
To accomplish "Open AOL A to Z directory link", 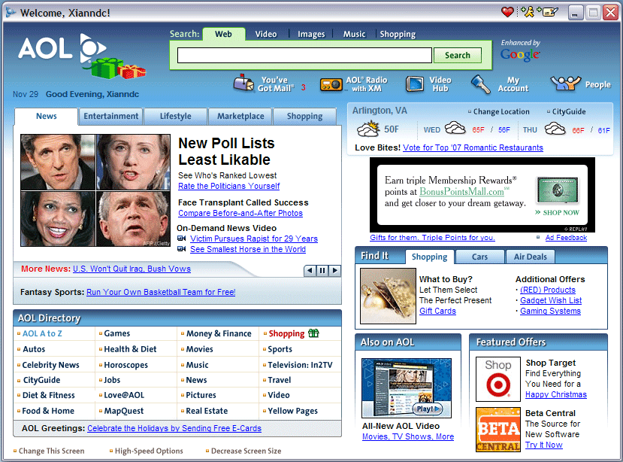I will coord(42,333).
